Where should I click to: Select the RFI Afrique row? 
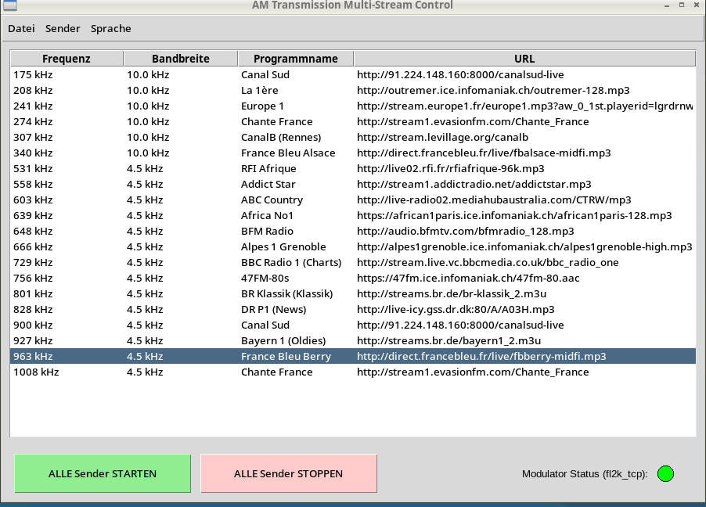pyautogui.click(x=353, y=168)
